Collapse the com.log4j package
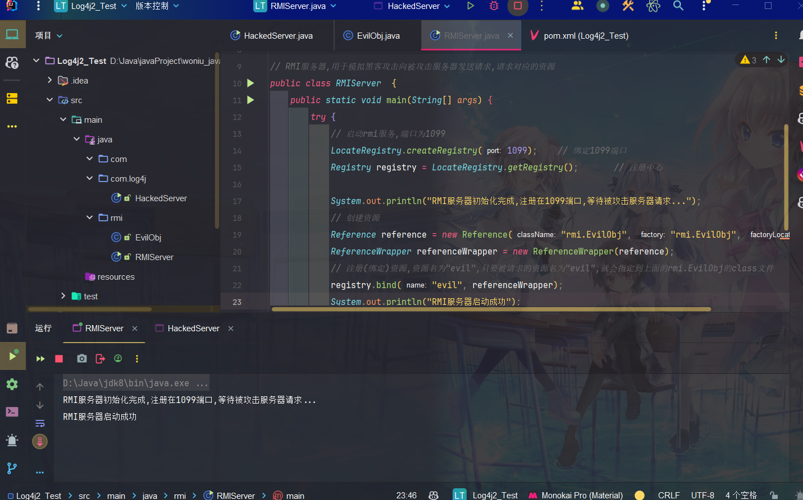The height and width of the screenshot is (500, 803). (x=90, y=178)
